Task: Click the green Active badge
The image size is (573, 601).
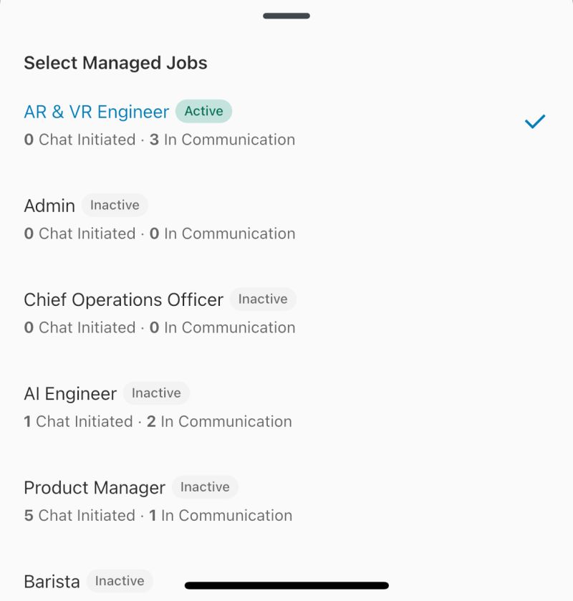Action: tap(203, 111)
